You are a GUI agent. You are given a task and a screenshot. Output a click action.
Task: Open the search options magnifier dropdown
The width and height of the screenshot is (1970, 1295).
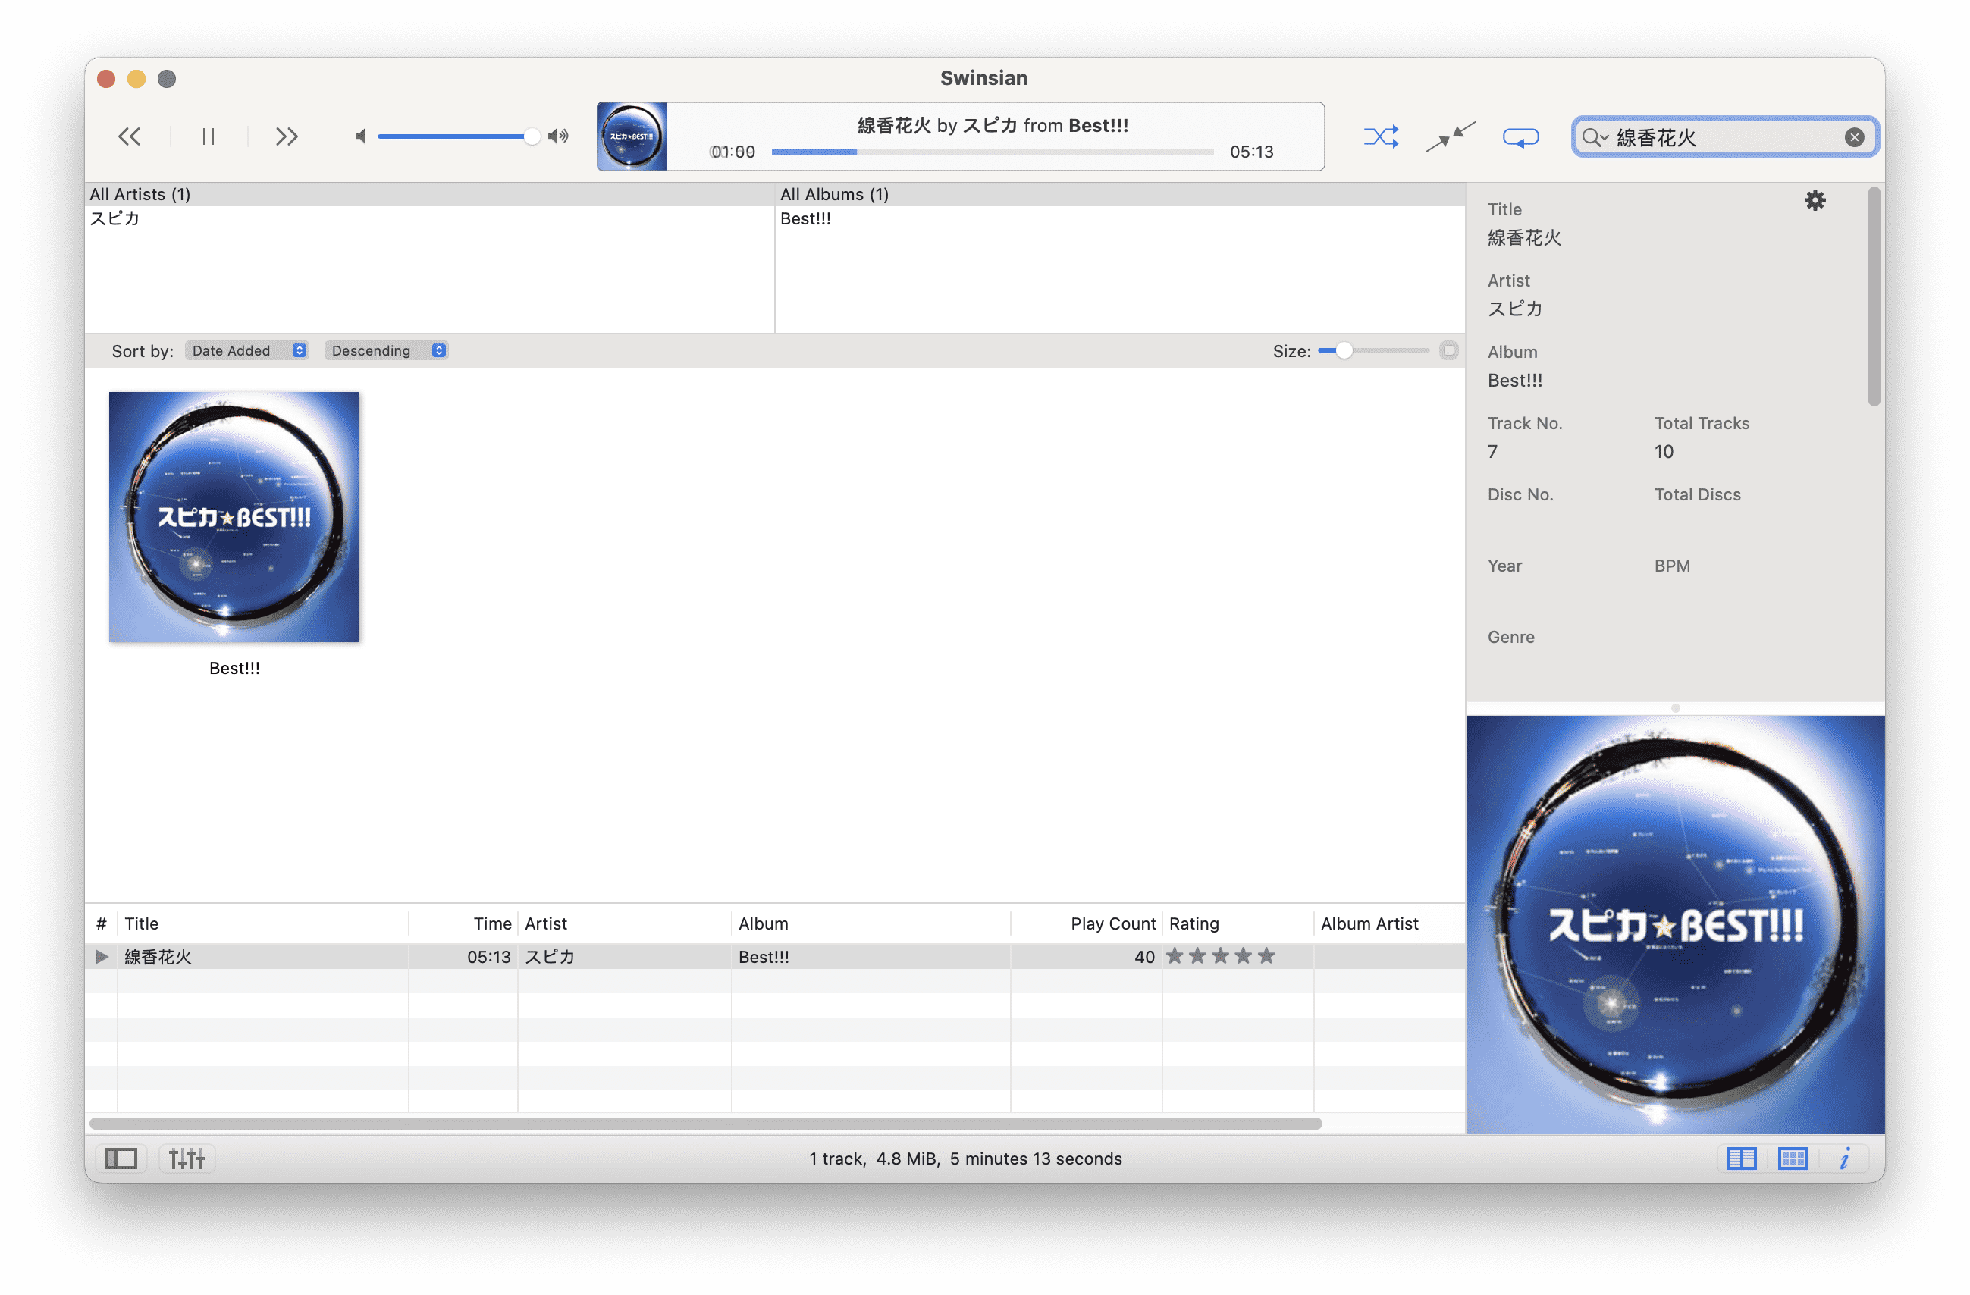[x=1593, y=136]
